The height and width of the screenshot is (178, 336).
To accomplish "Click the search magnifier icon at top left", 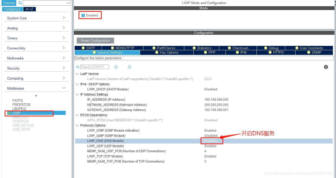I will click(x=20, y=3).
